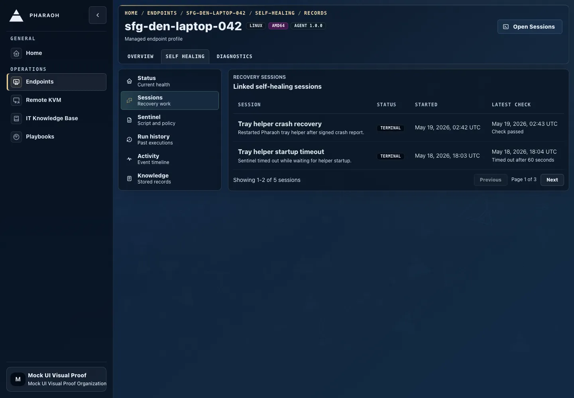
Task: Click the Sentinel script icon
Action: click(129, 120)
